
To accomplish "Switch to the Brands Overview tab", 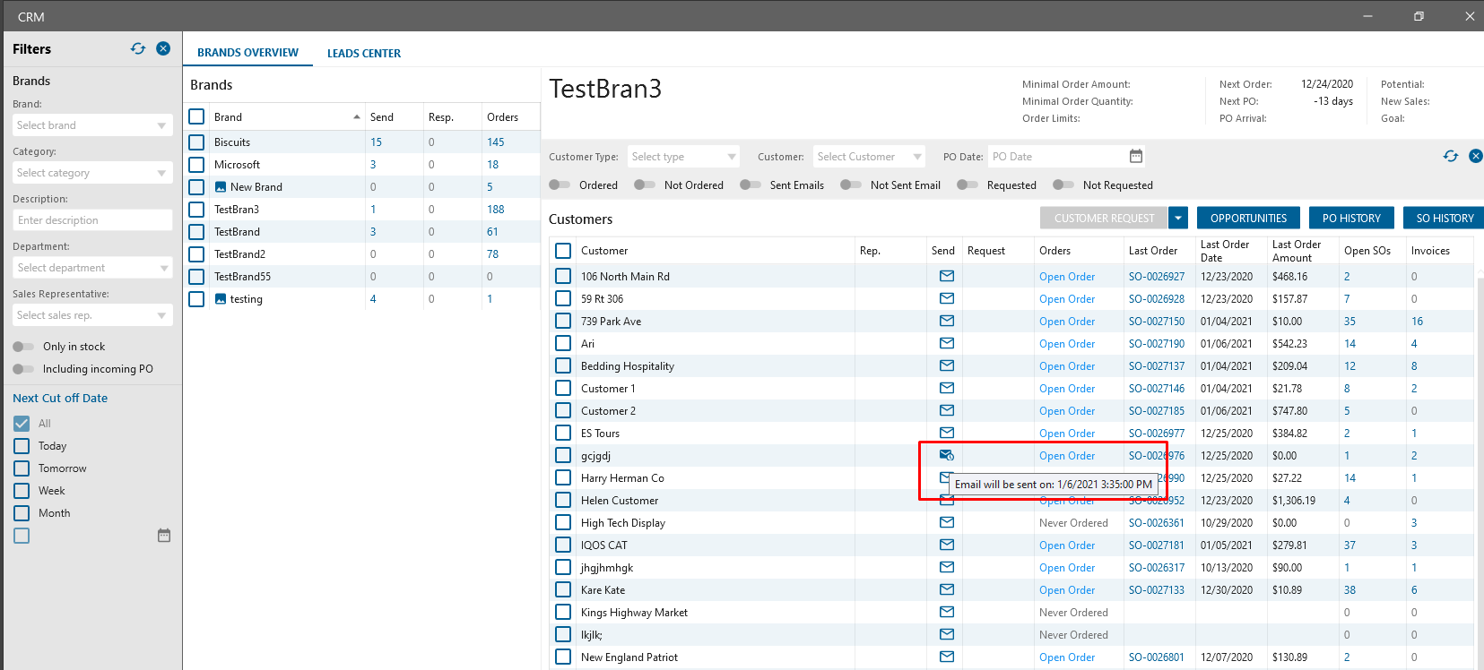I will [x=247, y=53].
